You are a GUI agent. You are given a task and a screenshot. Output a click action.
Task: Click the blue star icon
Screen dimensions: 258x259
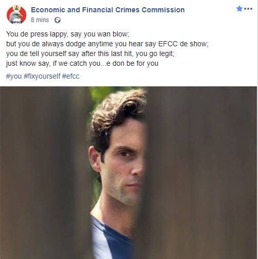tap(239, 9)
